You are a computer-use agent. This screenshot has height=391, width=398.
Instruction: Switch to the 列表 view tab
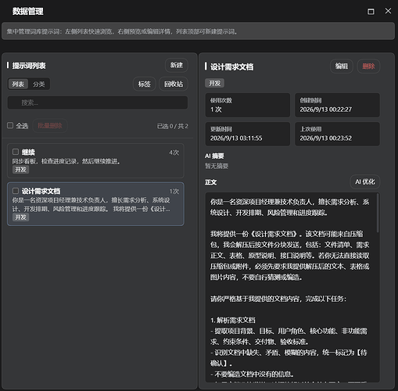point(18,84)
